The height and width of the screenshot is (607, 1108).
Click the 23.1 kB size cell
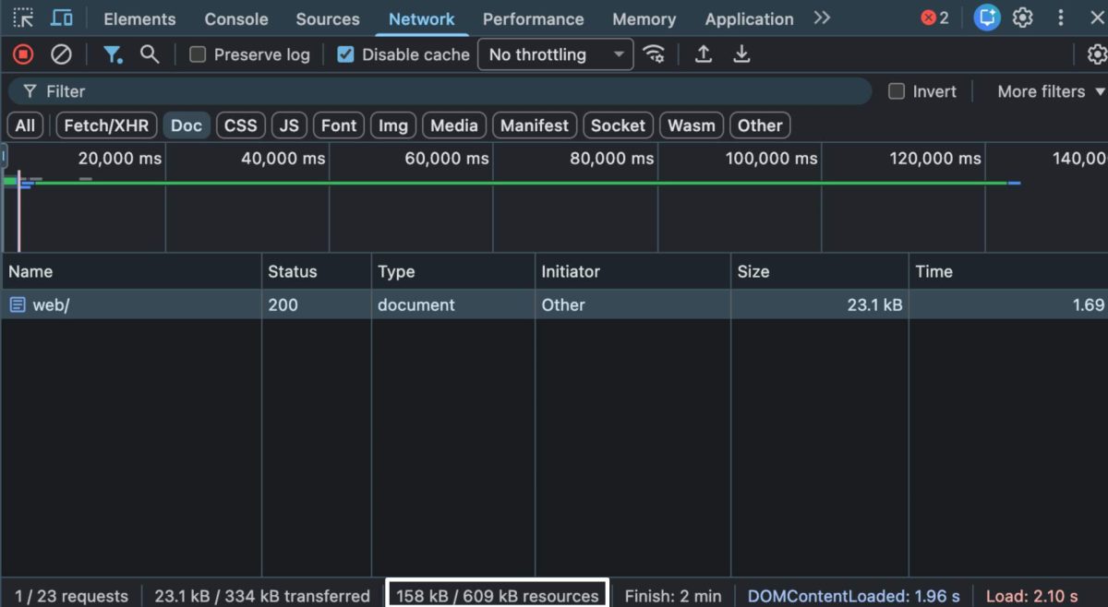[820, 304]
